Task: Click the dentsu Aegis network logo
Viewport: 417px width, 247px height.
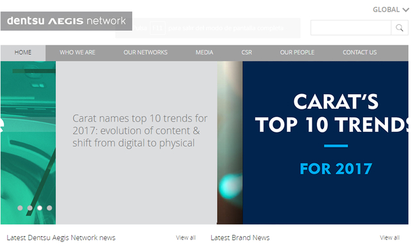Action: coord(66,21)
